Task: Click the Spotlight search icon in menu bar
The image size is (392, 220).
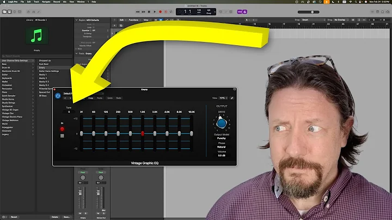Action: (x=356, y=2)
